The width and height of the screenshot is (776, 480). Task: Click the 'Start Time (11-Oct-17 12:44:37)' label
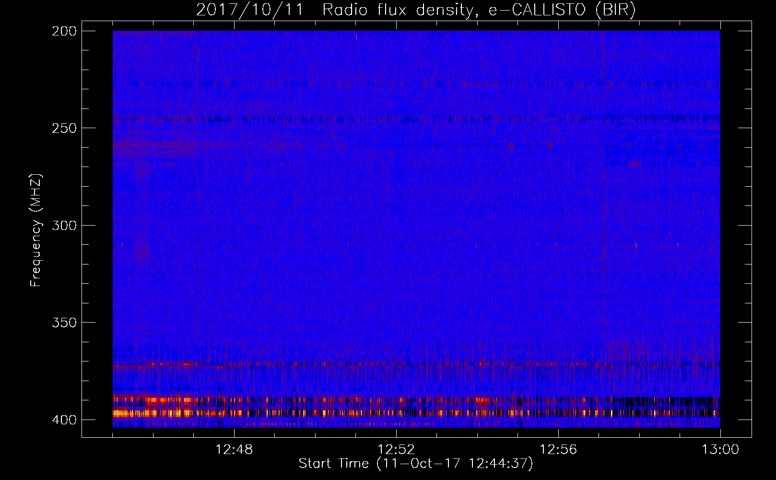click(x=416, y=464)
